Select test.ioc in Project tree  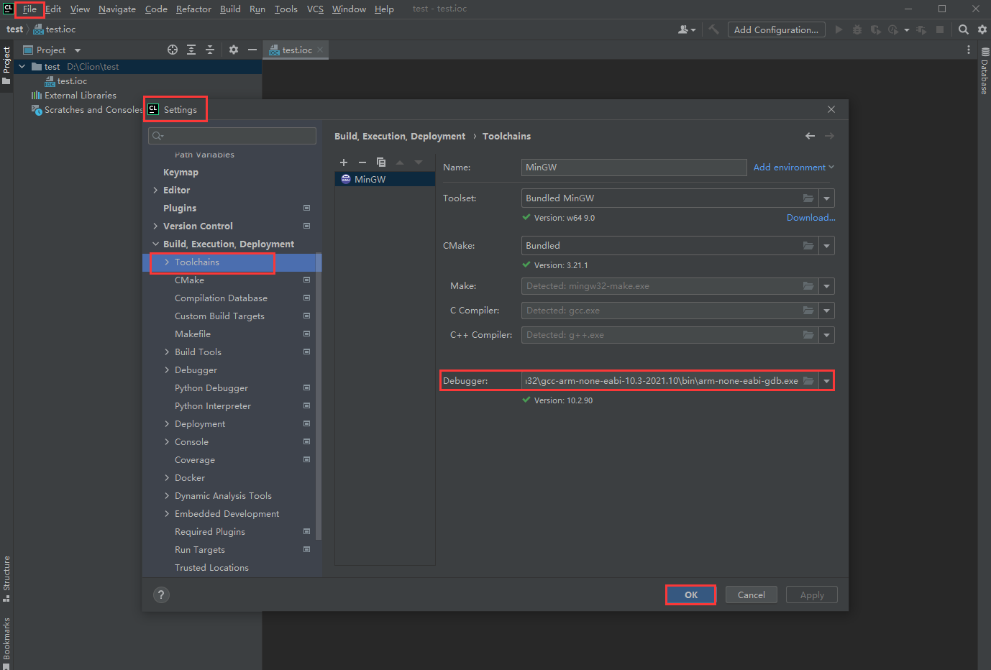72,81
